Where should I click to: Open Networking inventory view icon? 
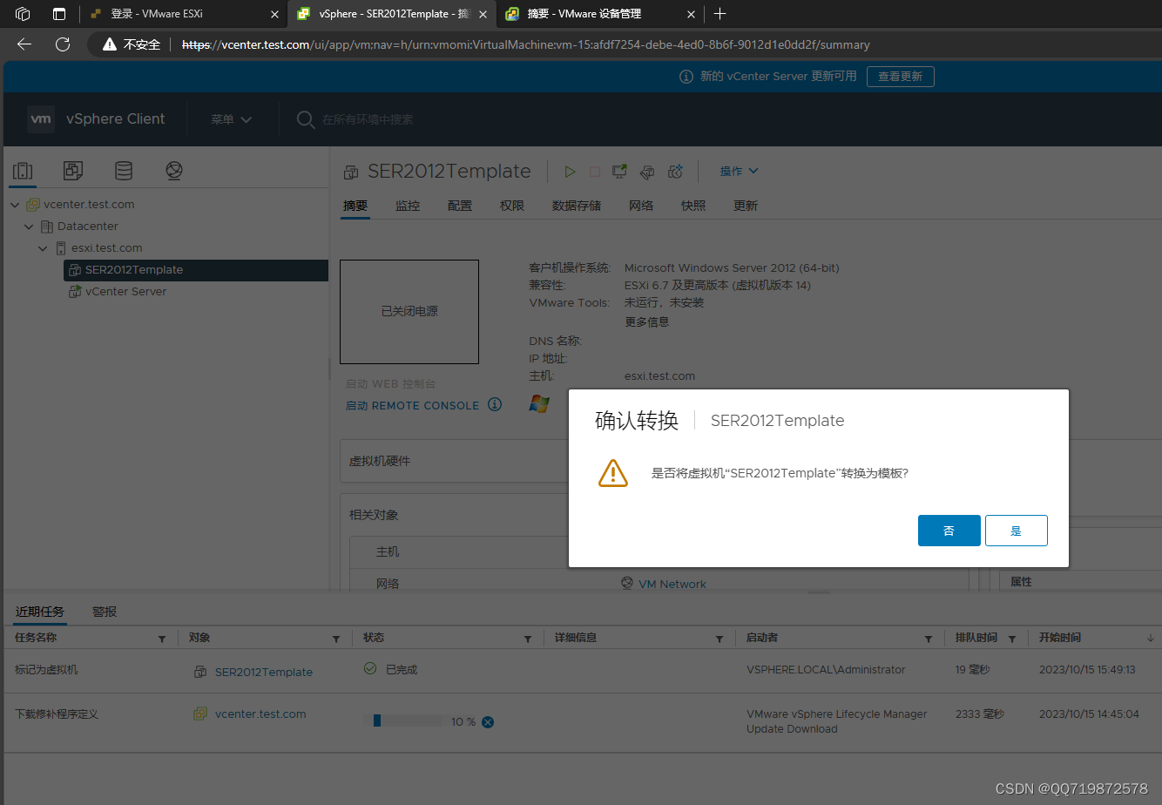click(x=174, y=171)
